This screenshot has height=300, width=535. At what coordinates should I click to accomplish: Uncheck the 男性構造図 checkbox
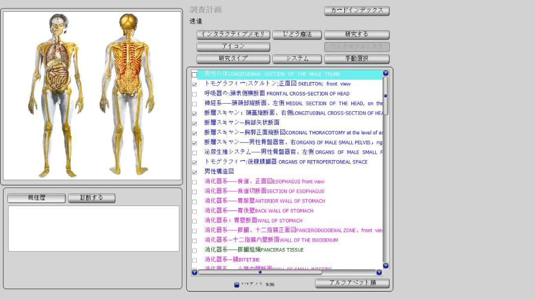tap(194, 172)
